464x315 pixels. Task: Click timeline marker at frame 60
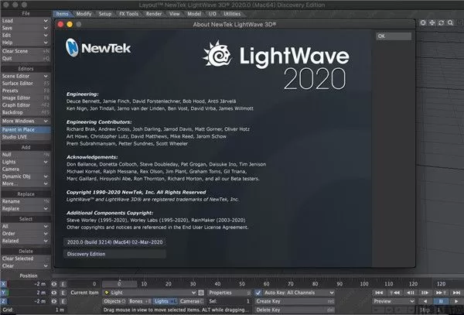coord(266,284)
